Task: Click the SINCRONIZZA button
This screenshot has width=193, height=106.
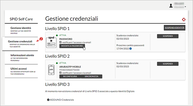Action: 92,76
